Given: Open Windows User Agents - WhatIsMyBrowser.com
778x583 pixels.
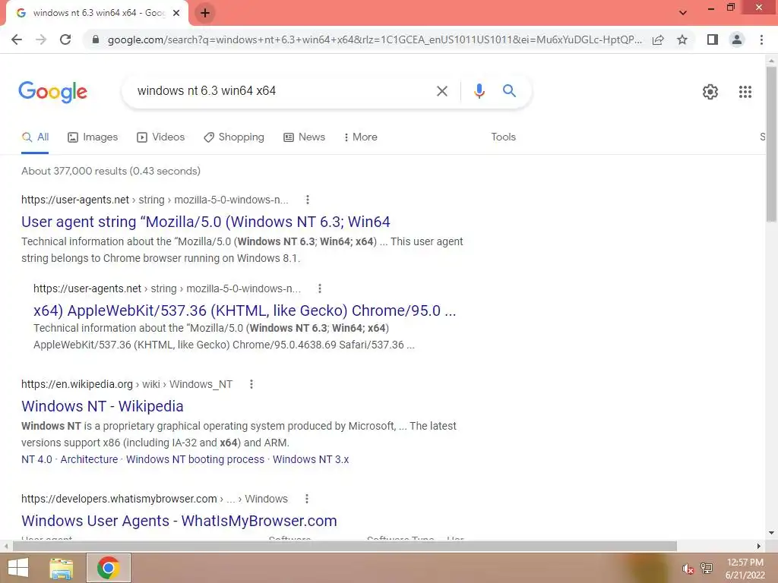Looking at the screenshot, I should pos(179,521).
